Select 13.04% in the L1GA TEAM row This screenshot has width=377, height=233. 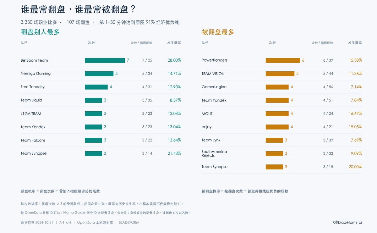(x=174, y=114)
